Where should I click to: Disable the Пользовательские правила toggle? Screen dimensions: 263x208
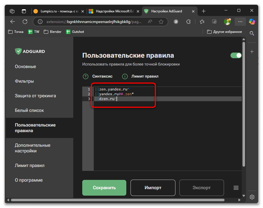coord(236,55)
